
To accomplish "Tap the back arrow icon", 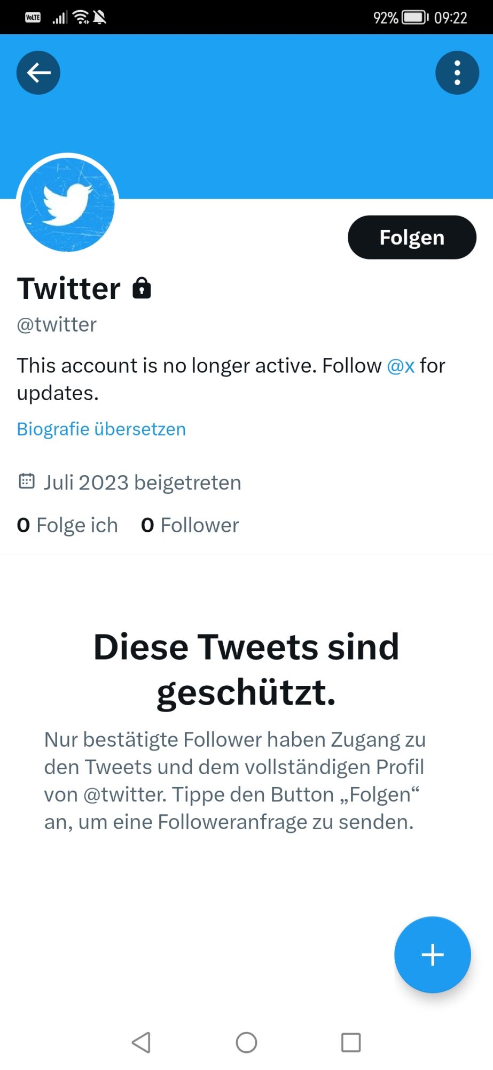I will pyautogui.click(x=38, y=73).
